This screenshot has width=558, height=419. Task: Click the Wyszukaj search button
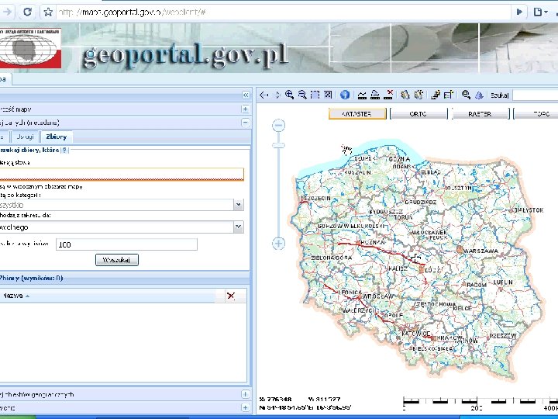(x=117, y=260)
